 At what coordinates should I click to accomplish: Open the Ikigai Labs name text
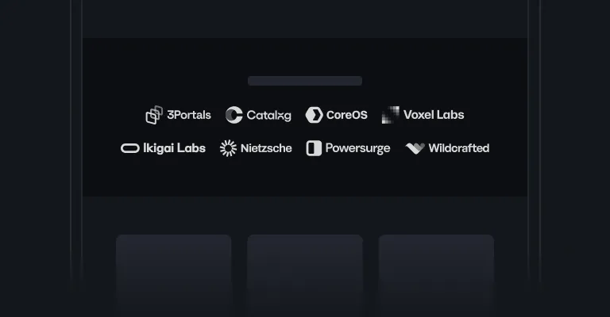point(174,148)
